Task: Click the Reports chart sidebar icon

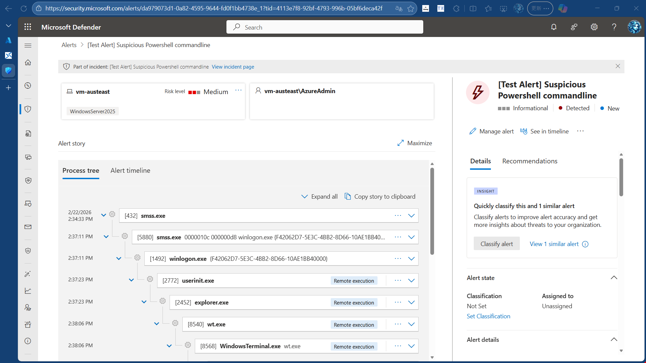Action: click(x=28, y=291)
